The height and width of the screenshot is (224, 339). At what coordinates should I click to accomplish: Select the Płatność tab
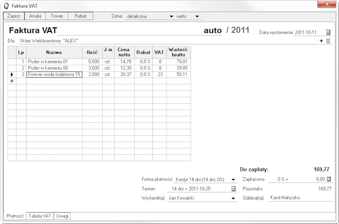(x=14, y=216)
